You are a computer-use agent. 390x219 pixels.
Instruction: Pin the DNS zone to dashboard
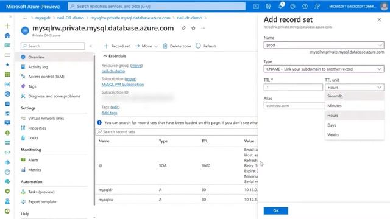[183, 29]
